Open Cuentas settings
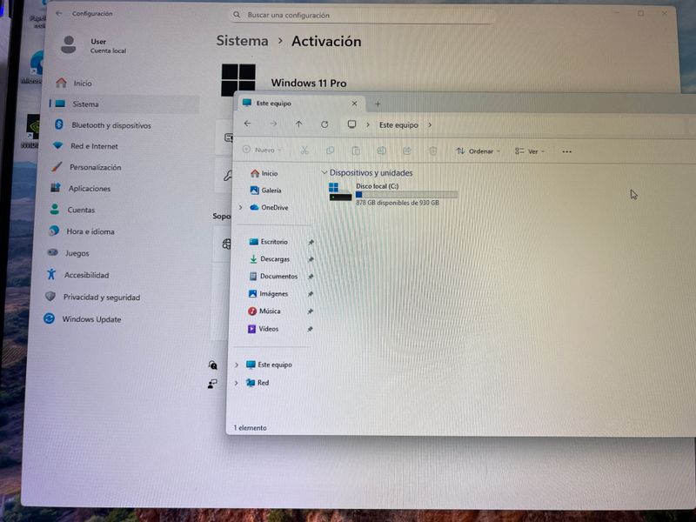The width and height of the screenshot is (696, 522). (72, 210)
